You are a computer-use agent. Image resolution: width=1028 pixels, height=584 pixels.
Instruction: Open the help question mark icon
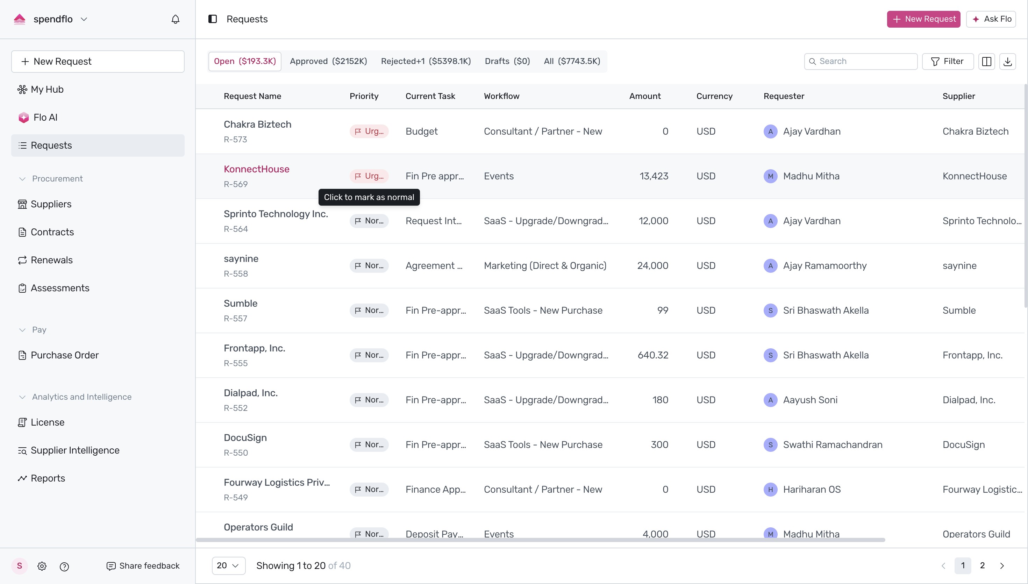[x=64, y=566]
